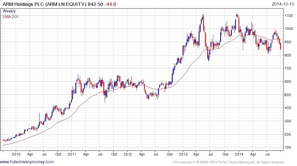The width and height of the screenshot is (297, 166).
Task: Click the 2012 year label on time axis
Action: coord(128,154)
